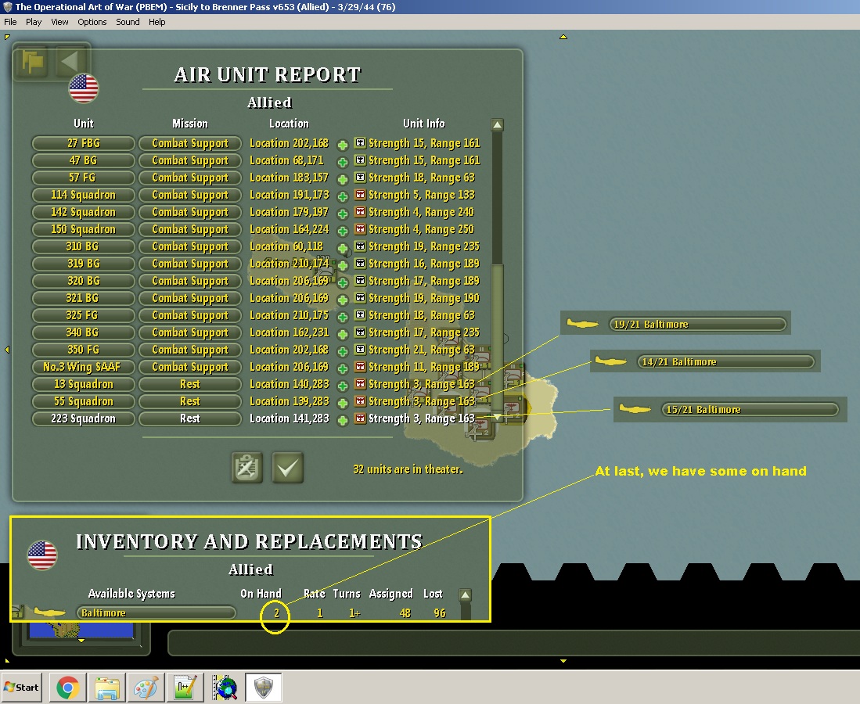
Task: Click Baltimore aircraft icon in inventory list
Action: 49,612
